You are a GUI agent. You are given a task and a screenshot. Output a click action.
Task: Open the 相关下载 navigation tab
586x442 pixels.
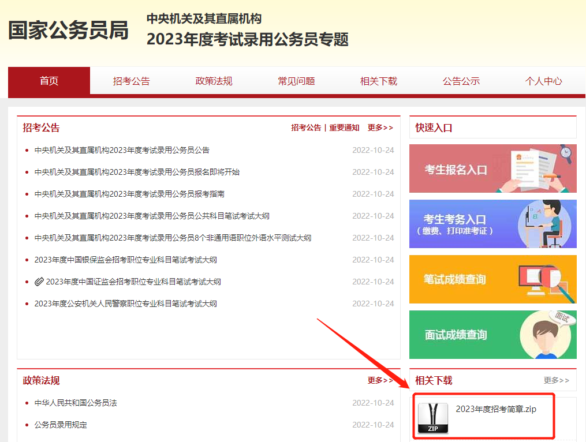pos(379,81)
